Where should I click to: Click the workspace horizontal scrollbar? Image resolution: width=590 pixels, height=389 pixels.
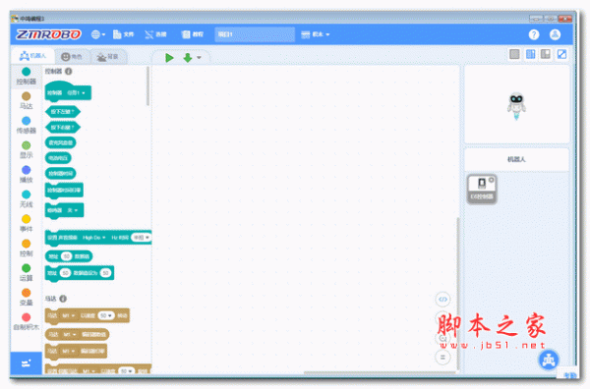point(380,372)
